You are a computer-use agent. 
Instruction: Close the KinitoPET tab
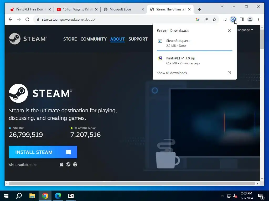(50, 9)
